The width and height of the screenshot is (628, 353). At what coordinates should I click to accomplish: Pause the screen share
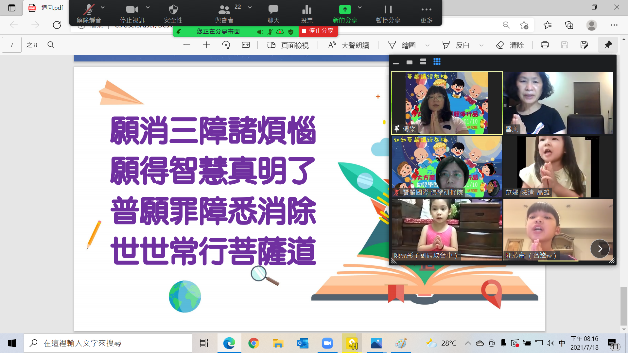point(388,10)
